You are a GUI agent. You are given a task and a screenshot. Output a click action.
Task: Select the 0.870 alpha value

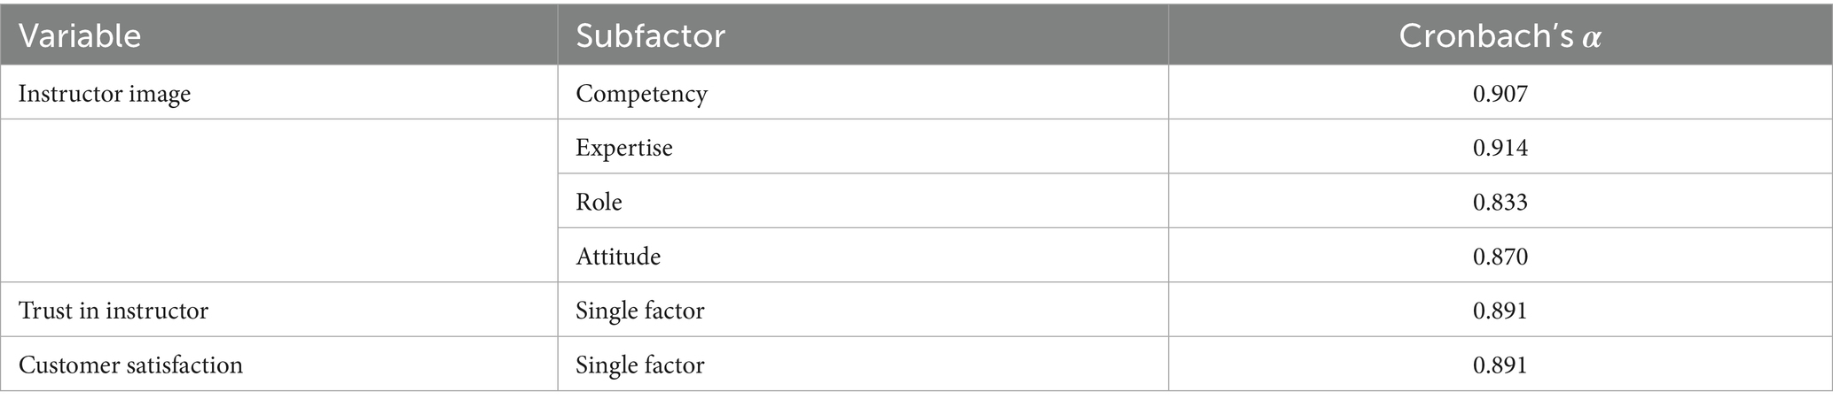[1500, 257]
